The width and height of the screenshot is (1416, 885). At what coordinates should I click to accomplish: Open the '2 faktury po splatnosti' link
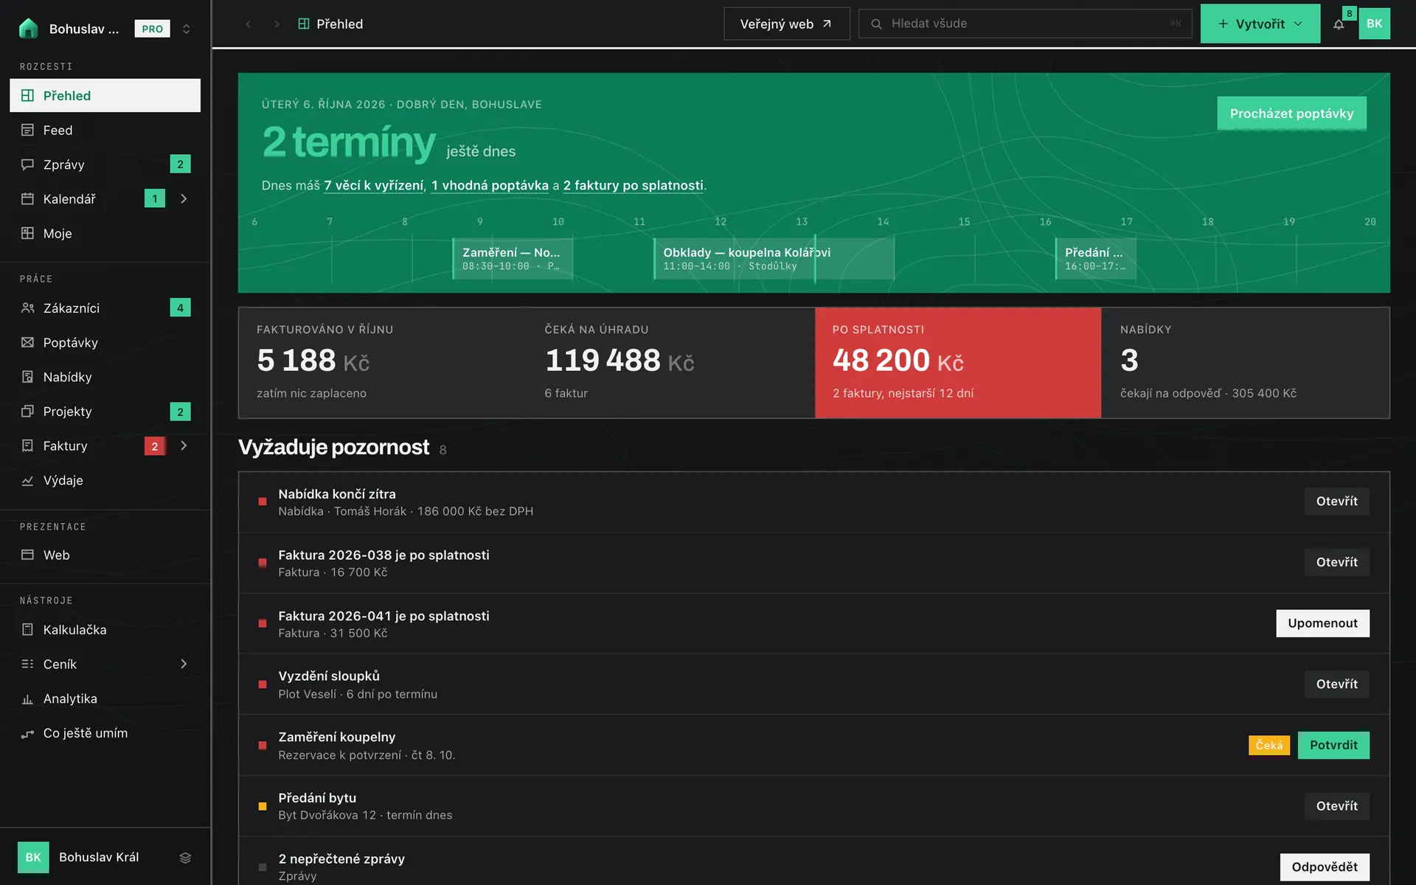(633, 186)
